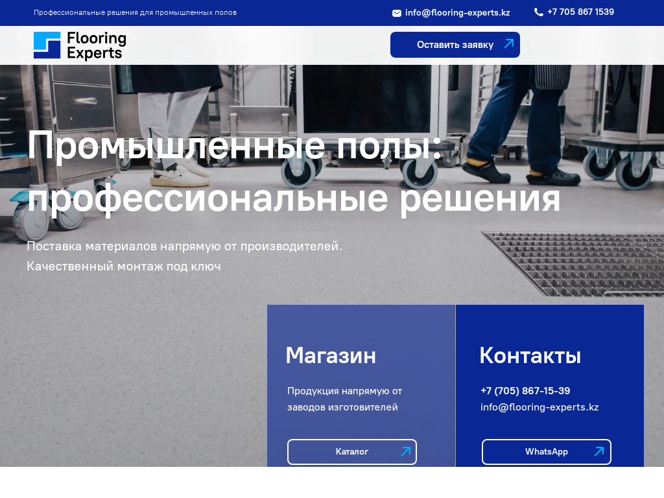Open the info@flooring-experts.kz link in header
The image size is (664, 498).
457,13
